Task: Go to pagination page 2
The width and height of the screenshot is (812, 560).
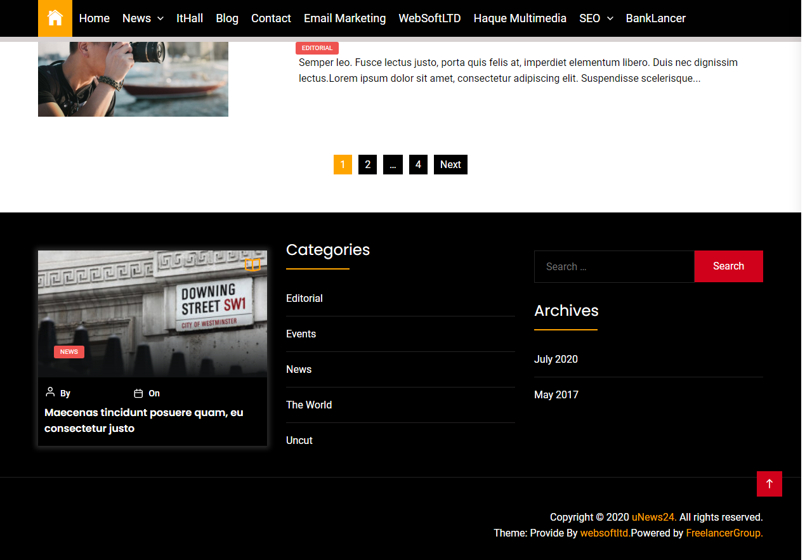Action: coord(367,164)
